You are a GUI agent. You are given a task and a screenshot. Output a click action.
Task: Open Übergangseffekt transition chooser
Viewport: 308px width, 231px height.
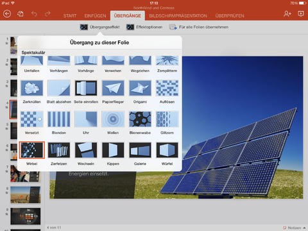tap(99, 27)
